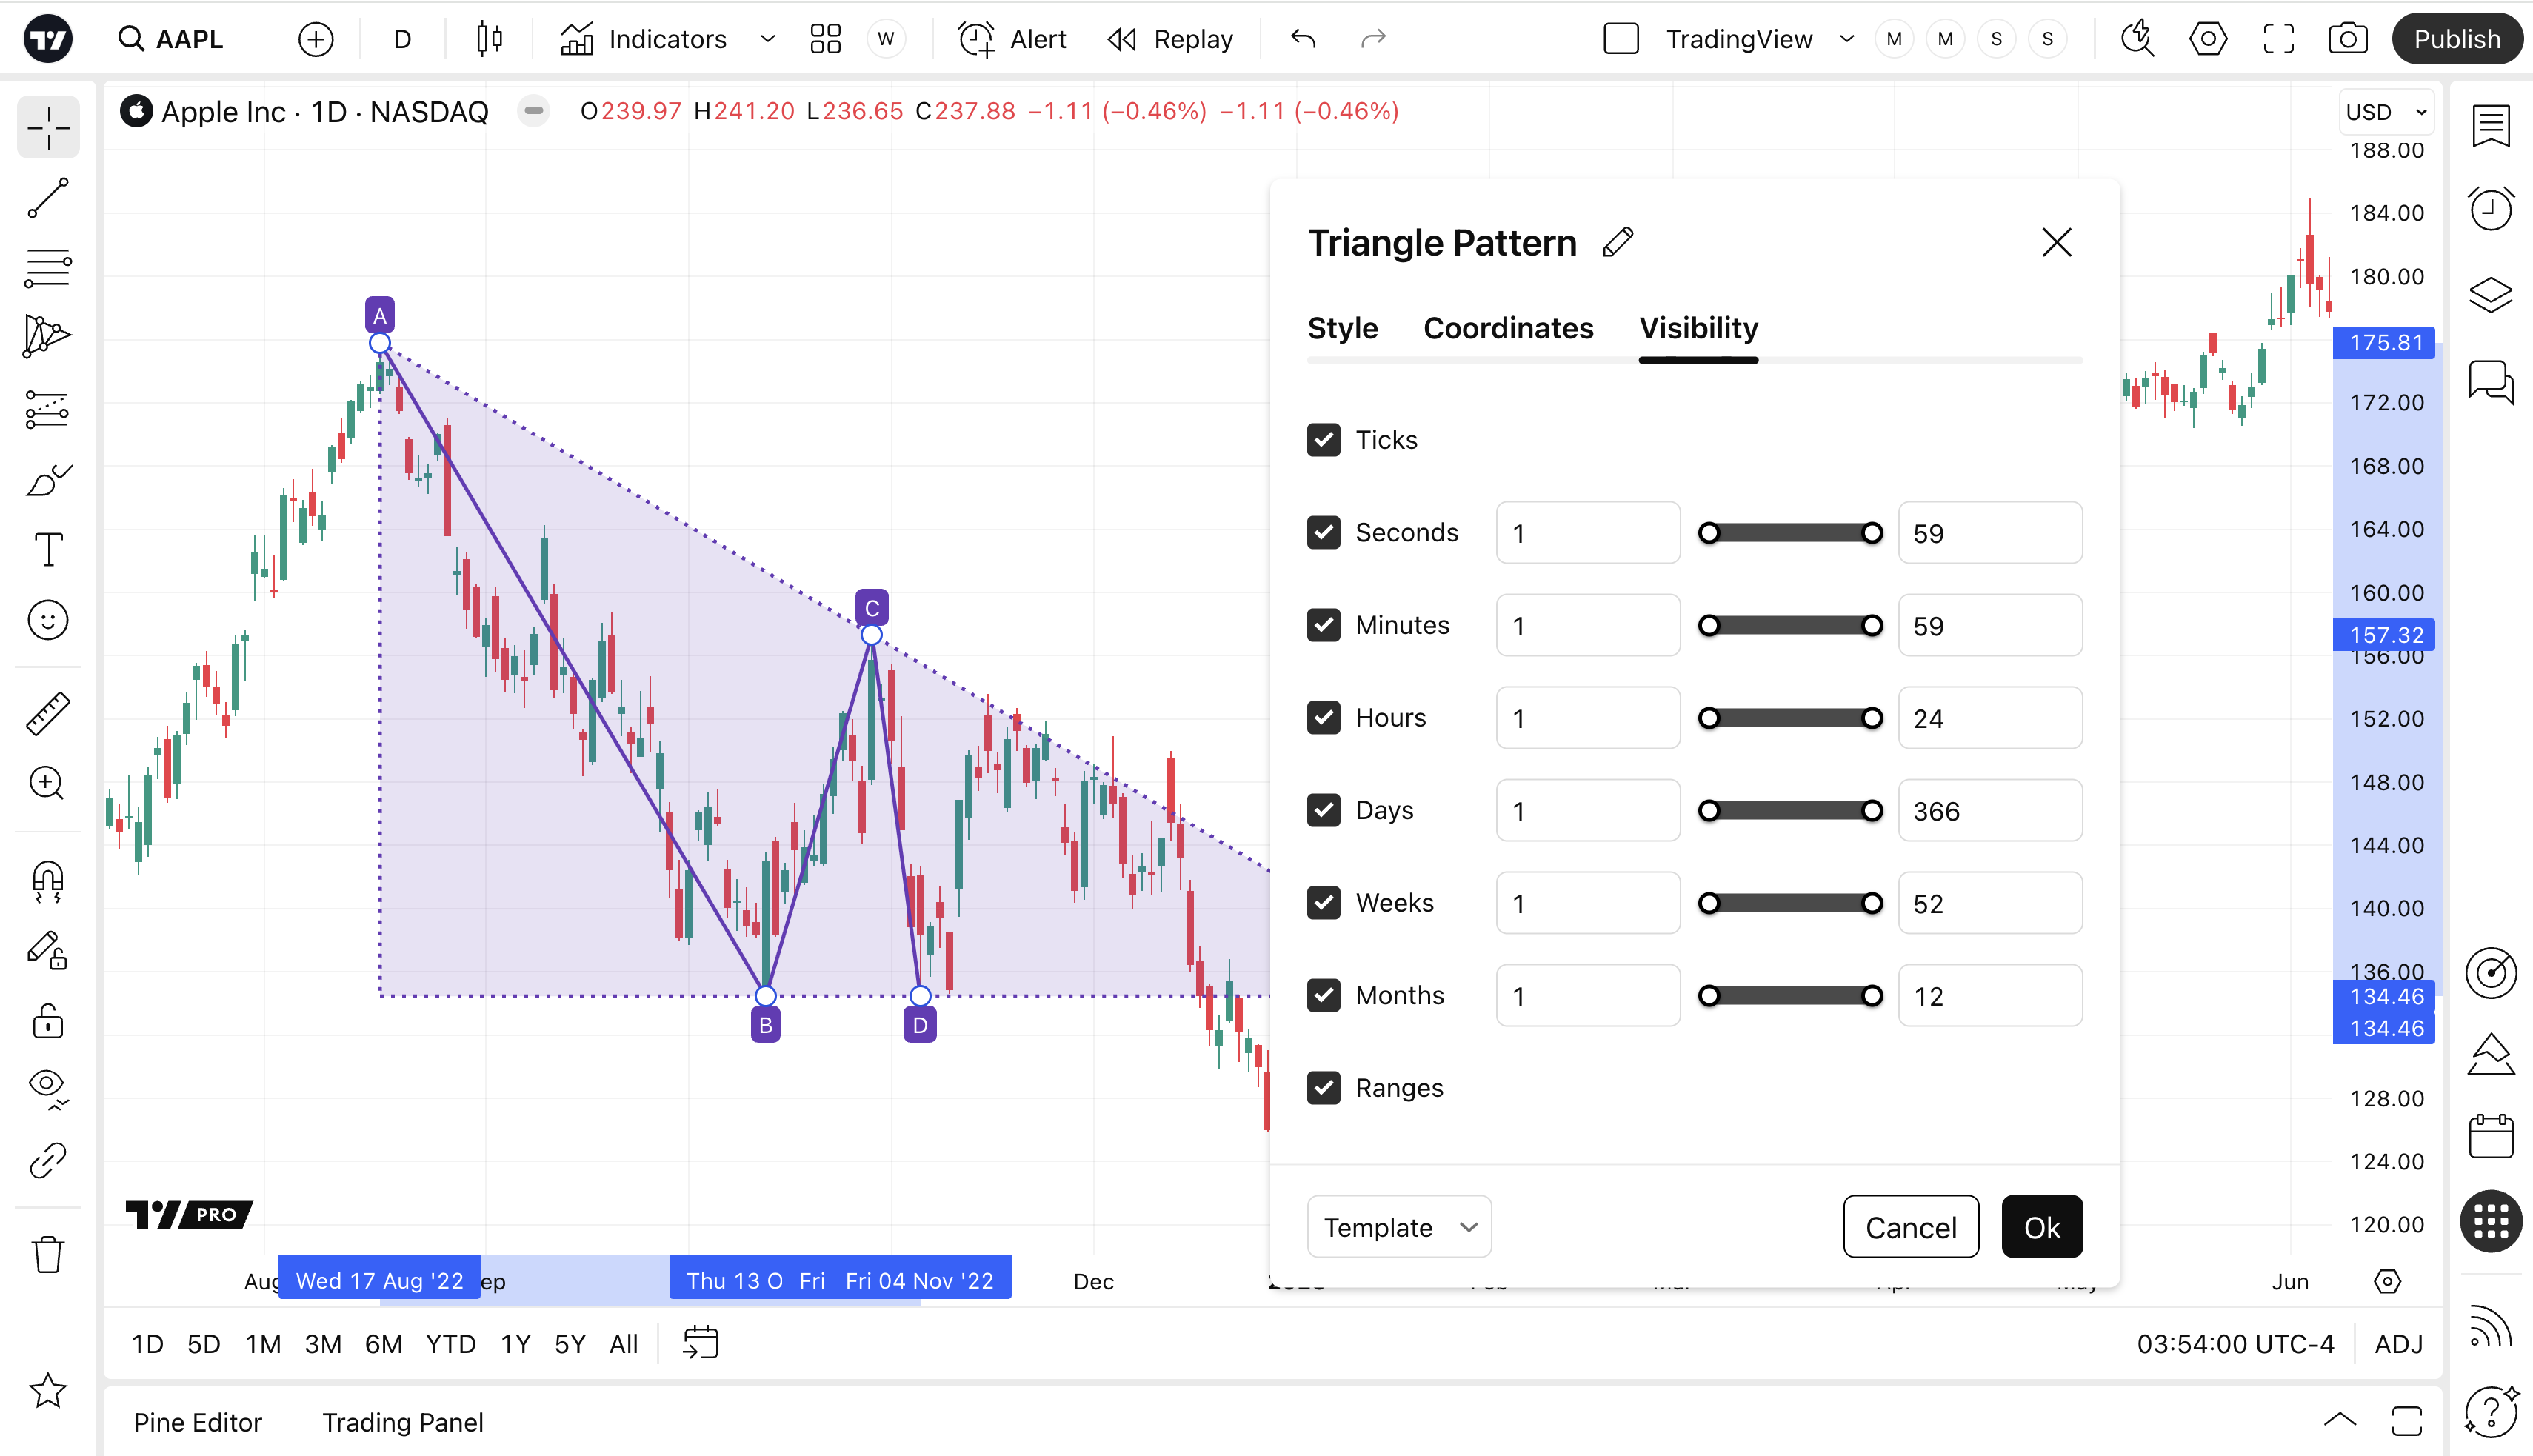Expand the USD currency selector

click(2386, 112)
